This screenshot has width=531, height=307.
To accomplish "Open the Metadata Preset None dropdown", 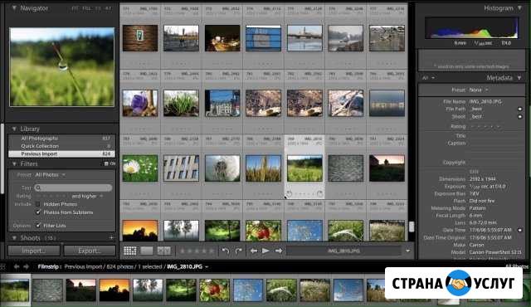I will click(479, 90).
